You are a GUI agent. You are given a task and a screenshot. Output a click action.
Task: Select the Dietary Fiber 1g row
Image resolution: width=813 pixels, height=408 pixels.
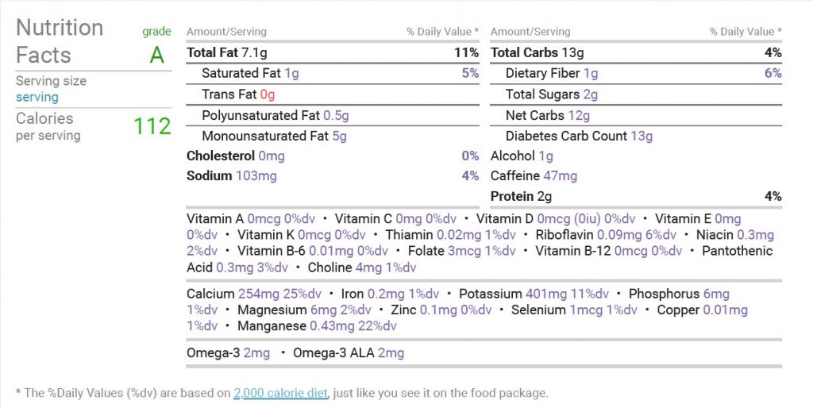click(x=636, y=74)
